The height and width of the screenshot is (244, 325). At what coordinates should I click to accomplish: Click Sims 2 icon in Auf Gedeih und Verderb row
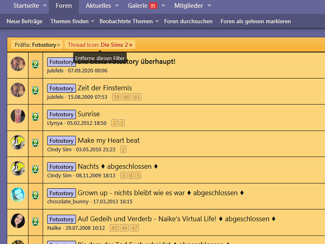click(x=35, y=222)
